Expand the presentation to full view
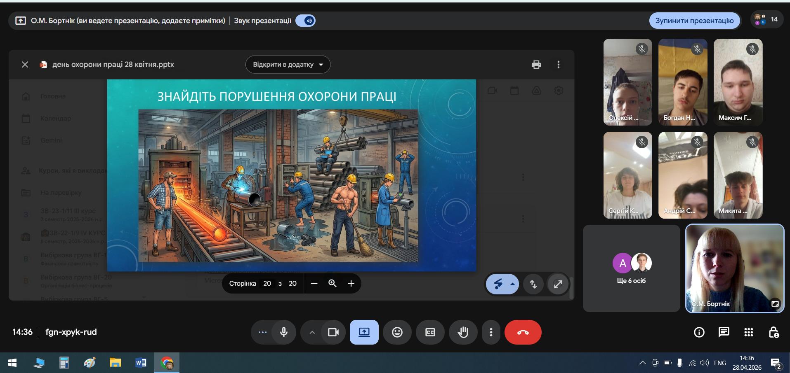Image resolution: width=790 pixels, height=373 pixels. tap(558, 284)
